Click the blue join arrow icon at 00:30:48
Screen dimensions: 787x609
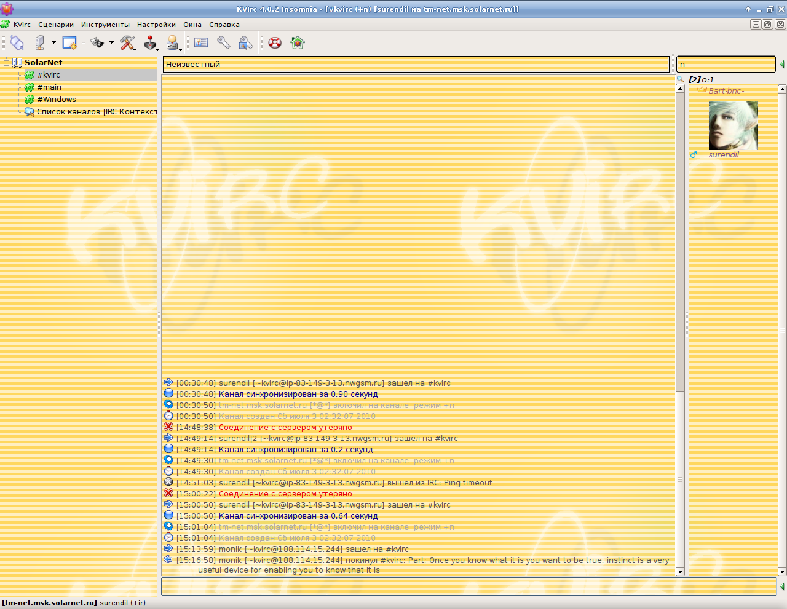tap(168, 382)
